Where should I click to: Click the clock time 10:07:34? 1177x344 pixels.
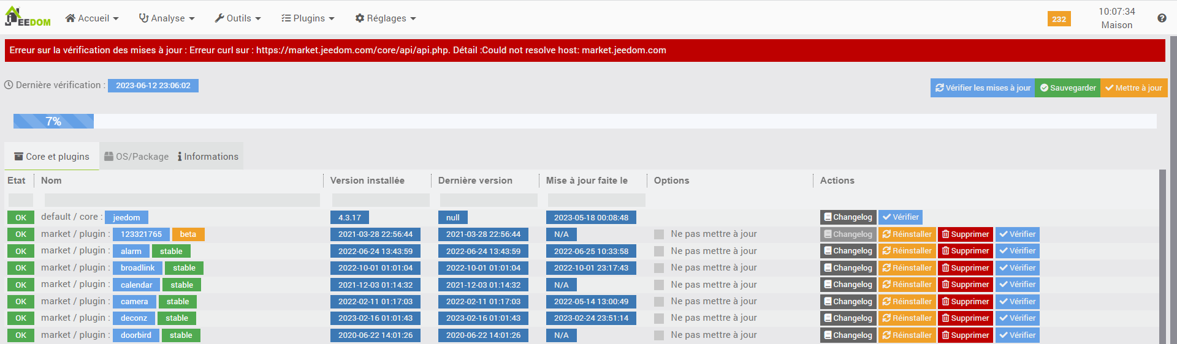[x=1117, y=12]
